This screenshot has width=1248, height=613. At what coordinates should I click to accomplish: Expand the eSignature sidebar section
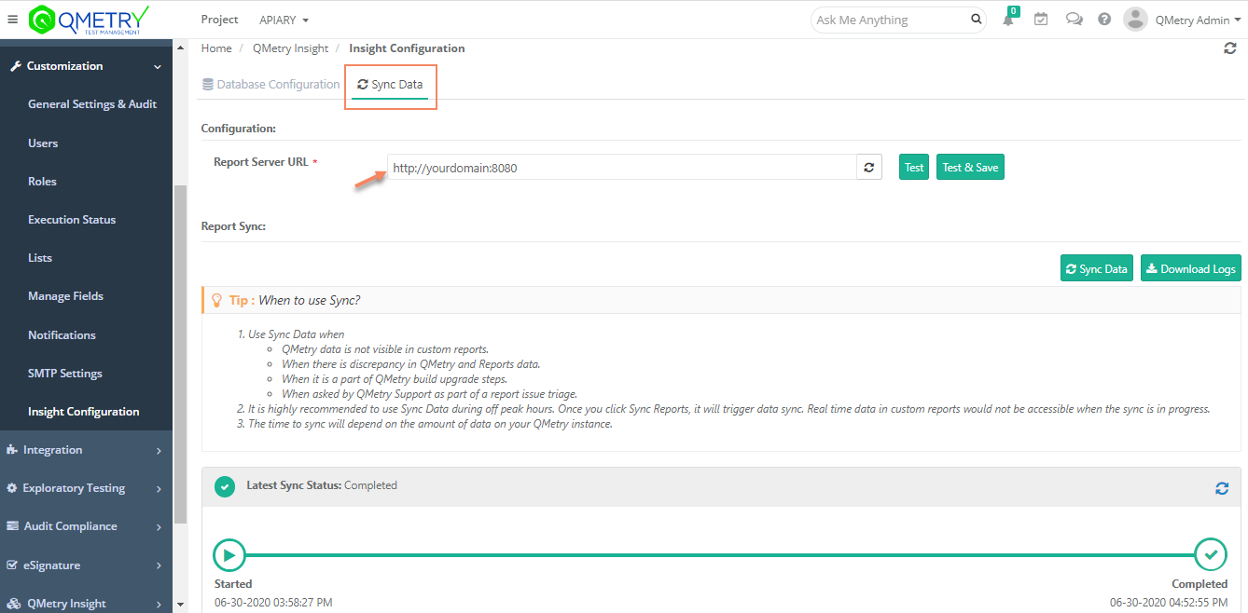pyautogui.click(x=86, y=565)
